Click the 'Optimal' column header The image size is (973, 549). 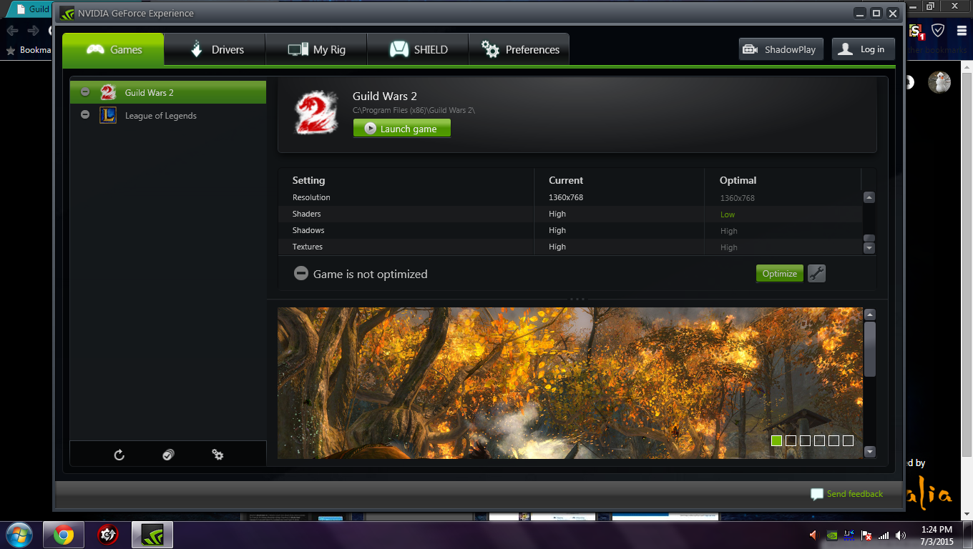click(x=738, y=180)
